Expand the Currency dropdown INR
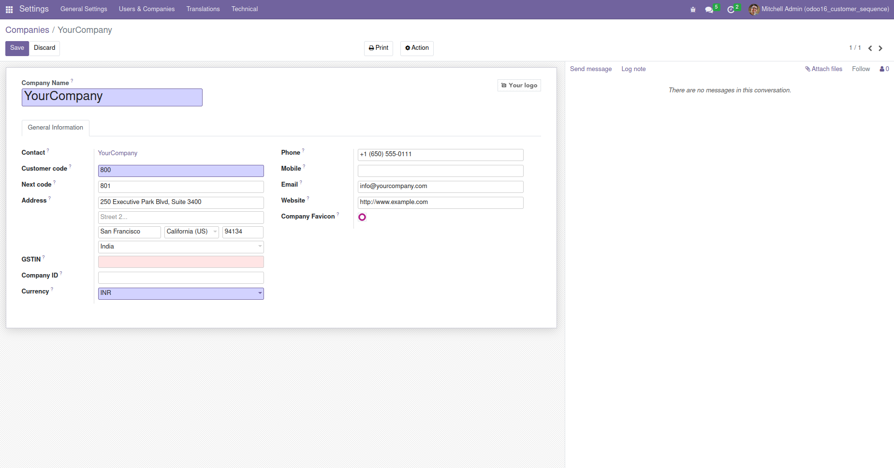This screenshot has height=468, width=894. coord(181,293)
